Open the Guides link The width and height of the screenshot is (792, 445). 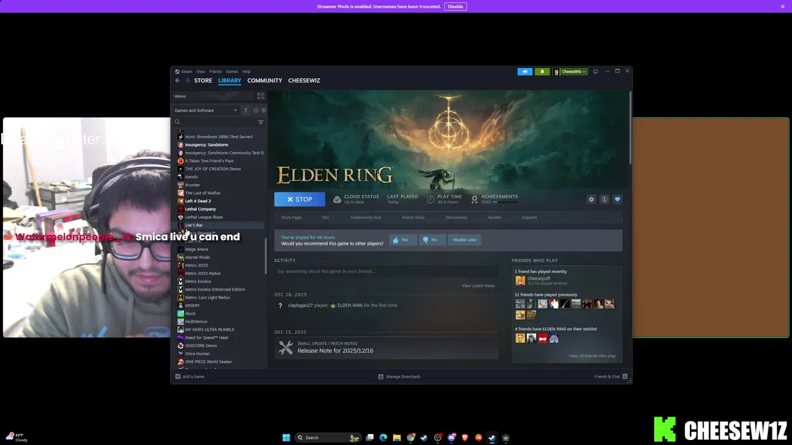pos(494,218)
